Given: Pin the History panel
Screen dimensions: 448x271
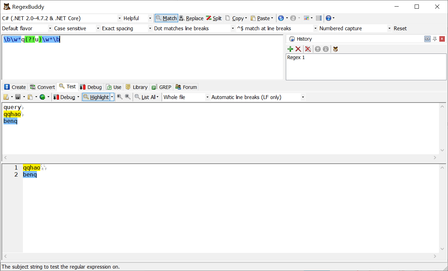Looking at the screenshot, I should coord(435,39).
